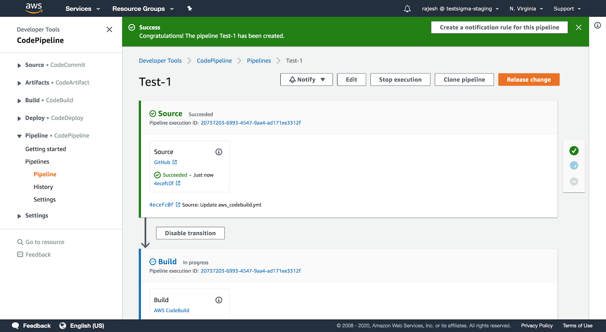606x332 pixels.
Task: Open 4ecefc0f link beside Update aws_codebuild.yml
Action: point(161,205)
